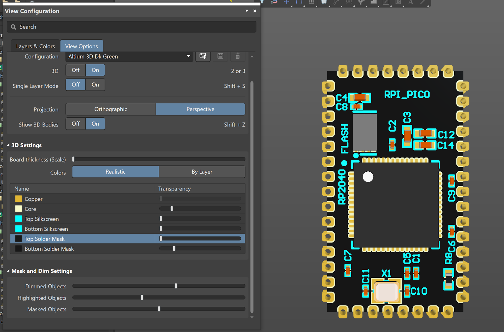Screen dimensions: 504x332
Task: Click the delete configuration trash icon
Action: coord(238,56)
